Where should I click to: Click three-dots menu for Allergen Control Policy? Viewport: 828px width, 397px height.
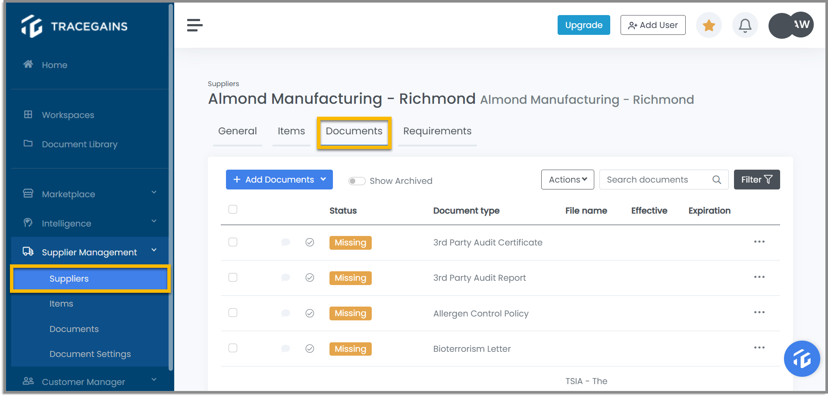[x=759, y=312]
